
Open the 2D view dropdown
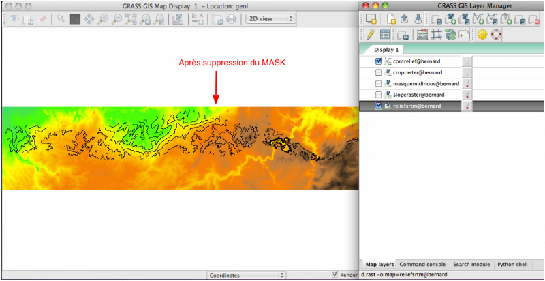[270, 19]
